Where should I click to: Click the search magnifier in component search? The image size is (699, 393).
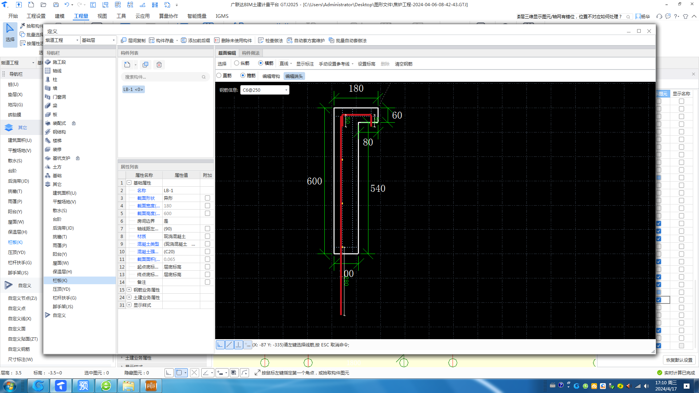tap(204, 77)
